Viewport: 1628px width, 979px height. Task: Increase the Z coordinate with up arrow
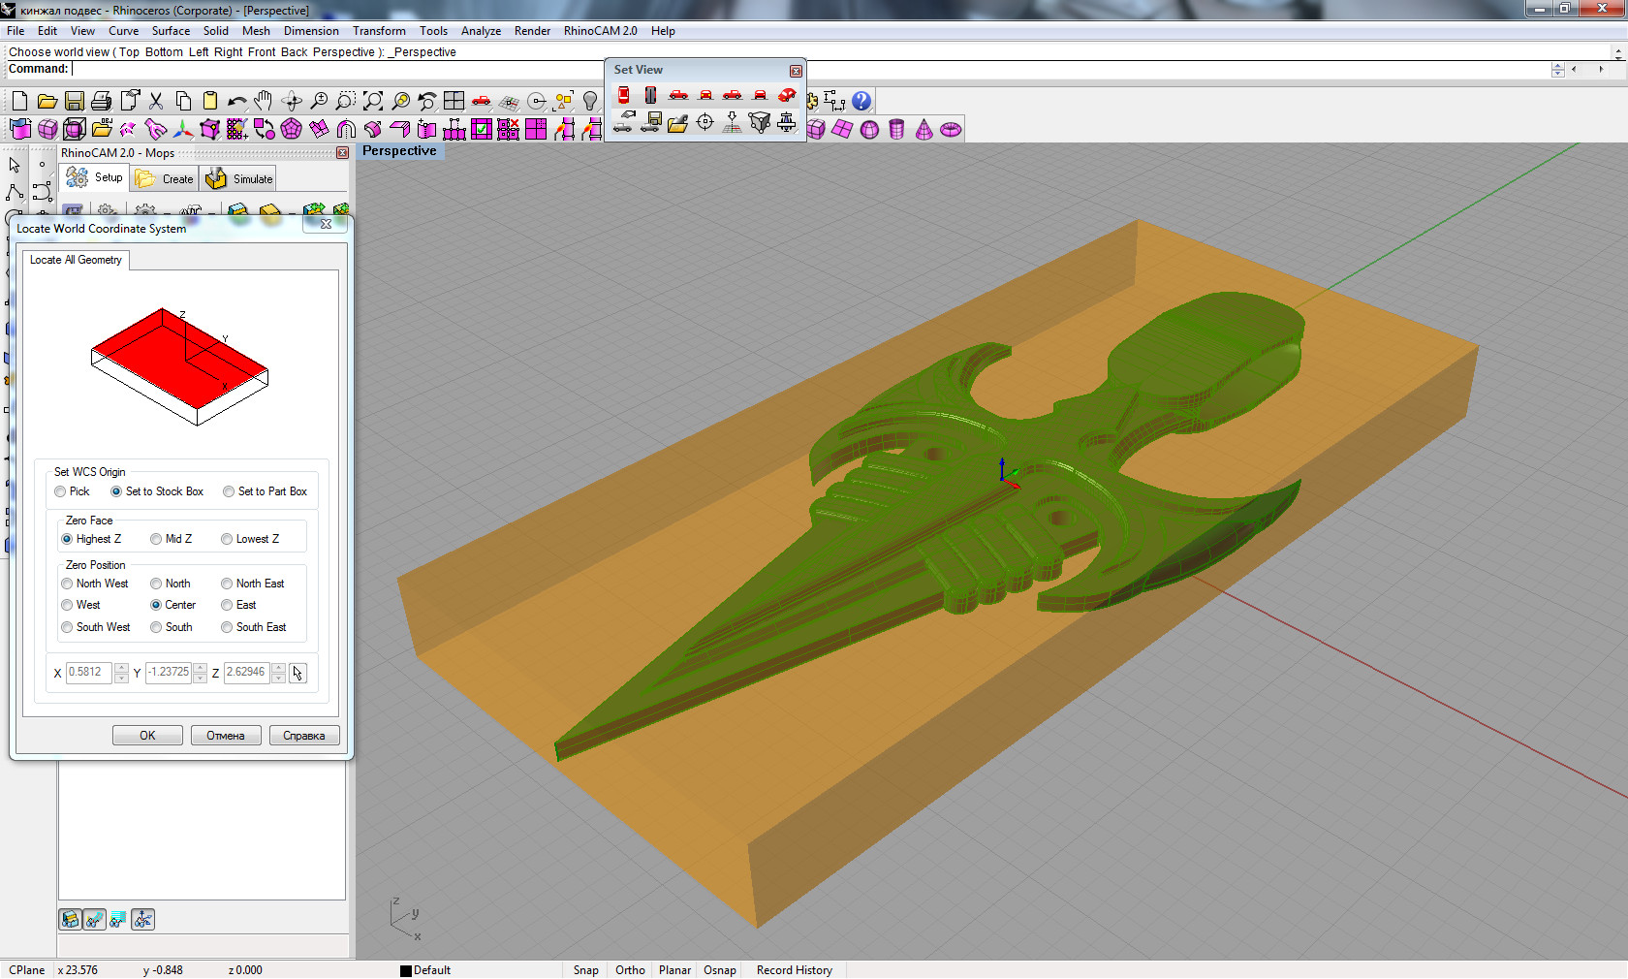[x=278, y=668]
